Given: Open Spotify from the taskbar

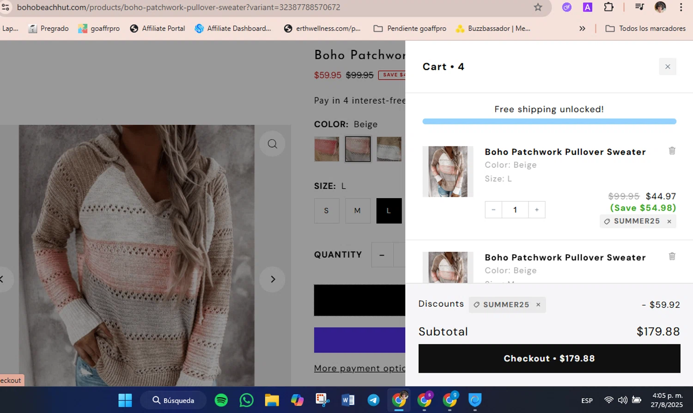Looking at the screenshot, I should tap(221, 400).
